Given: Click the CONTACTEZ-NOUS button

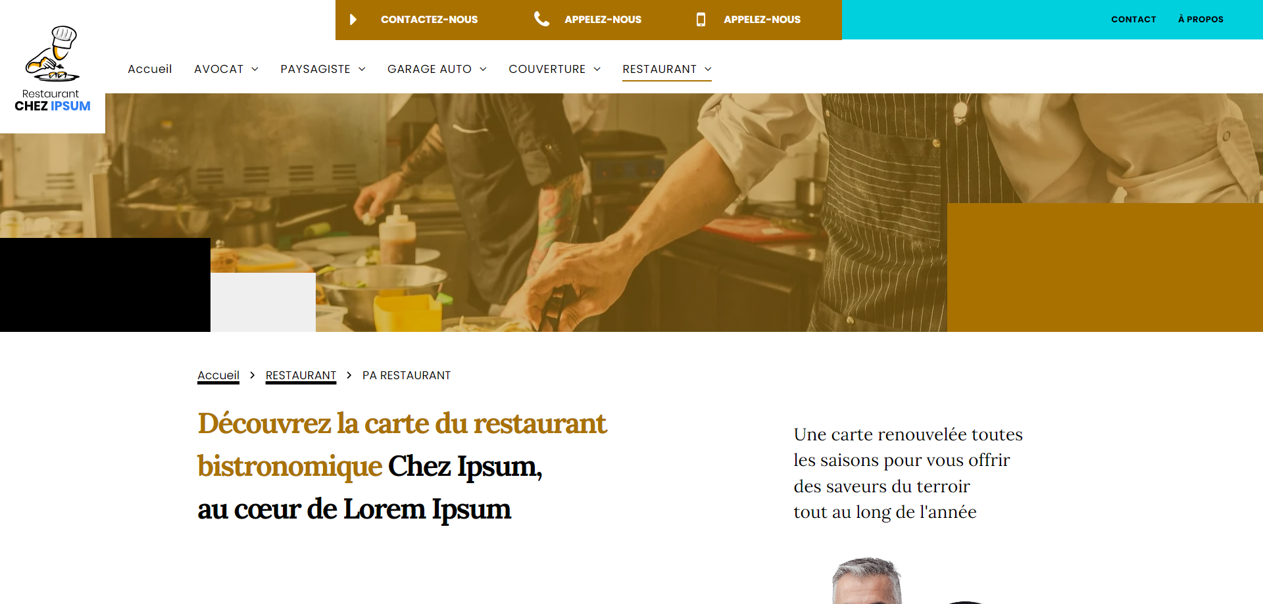Looking at the screenshot, I should coord(429,20).
